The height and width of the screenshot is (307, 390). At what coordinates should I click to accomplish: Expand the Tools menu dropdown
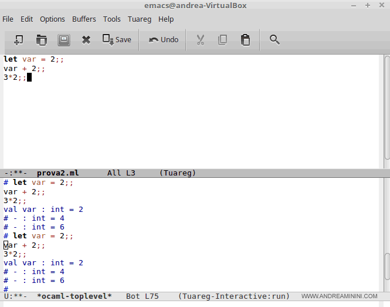[112, 19]
